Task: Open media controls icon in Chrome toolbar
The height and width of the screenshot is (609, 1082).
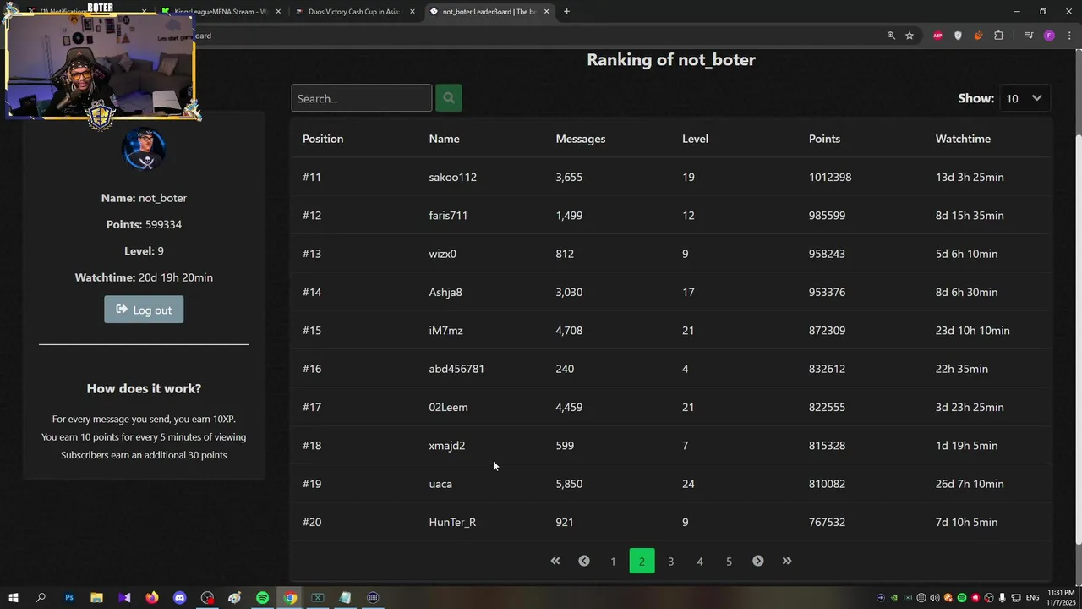Action: (x=1029, y=36)
